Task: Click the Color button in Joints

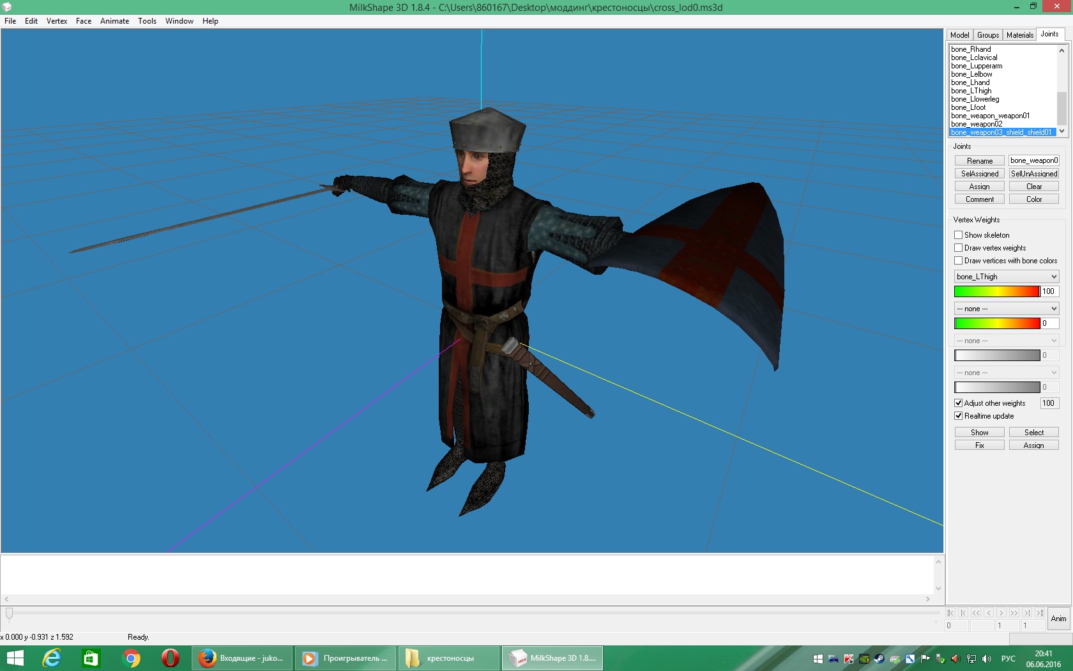Action: 1034,199
